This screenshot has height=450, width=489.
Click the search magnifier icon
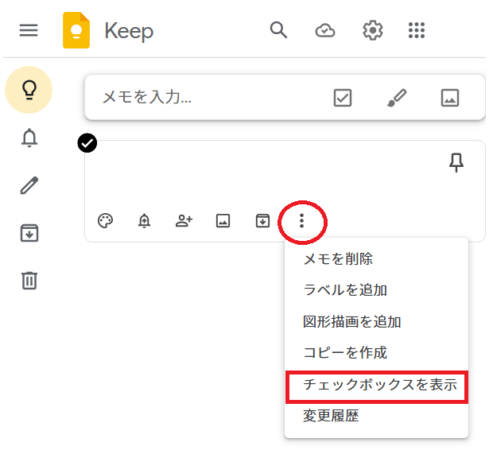click(x=277, y=30)
